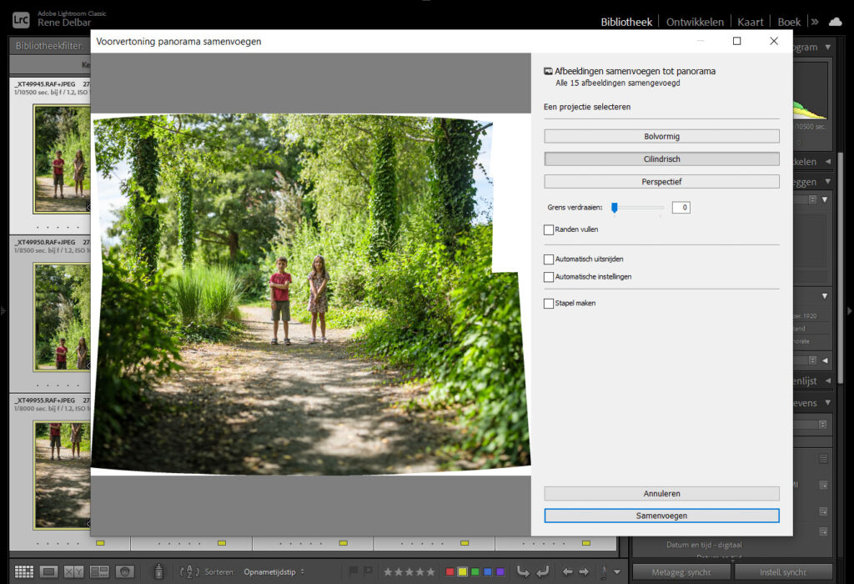This screenshot has height=584, width=854.
Task: Collapse the Metagegevens panel triangle
Action: click(828, 403)
